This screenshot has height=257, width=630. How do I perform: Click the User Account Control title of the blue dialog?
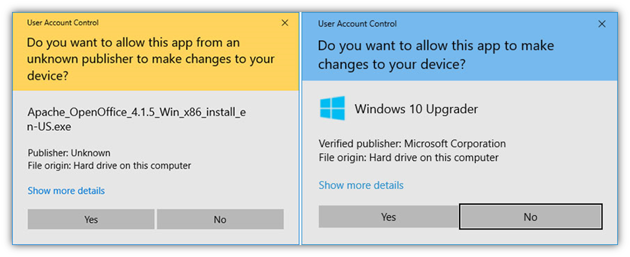(x=357, y=23)
